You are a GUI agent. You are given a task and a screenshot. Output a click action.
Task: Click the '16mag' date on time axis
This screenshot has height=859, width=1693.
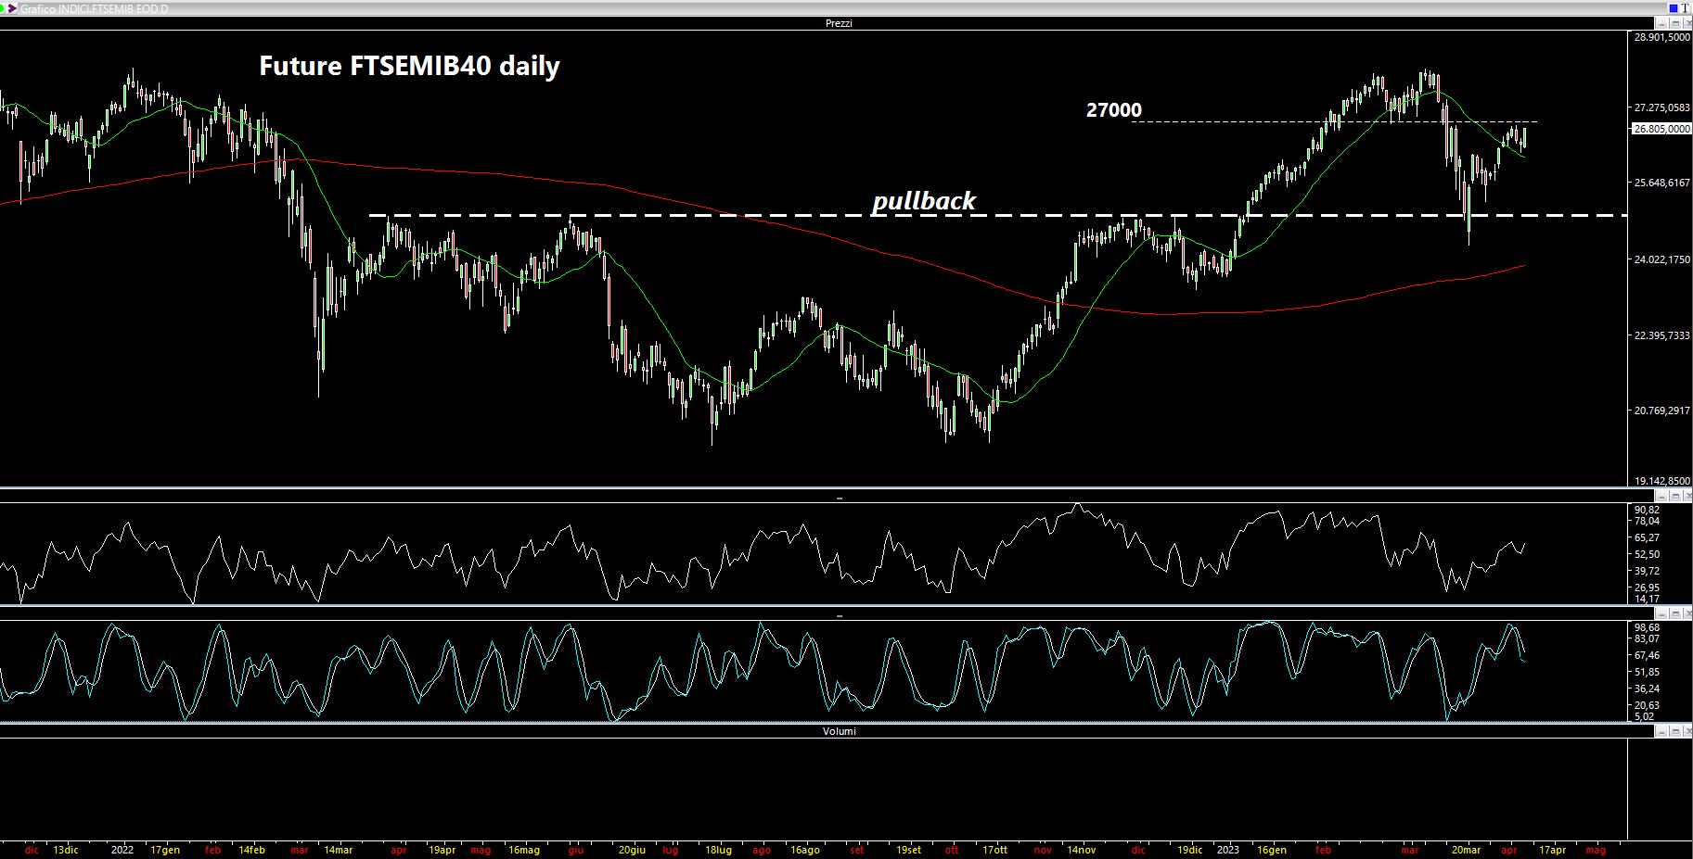point(524,850)
